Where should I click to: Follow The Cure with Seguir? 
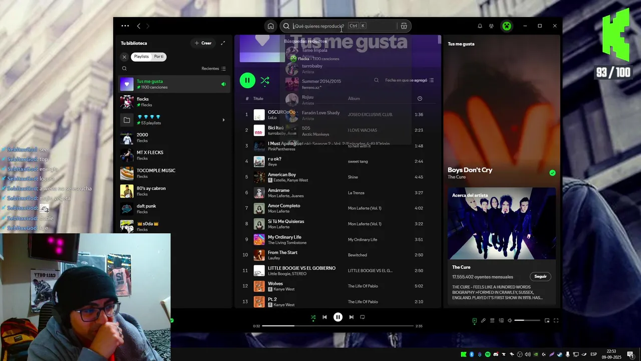(540, 276)
